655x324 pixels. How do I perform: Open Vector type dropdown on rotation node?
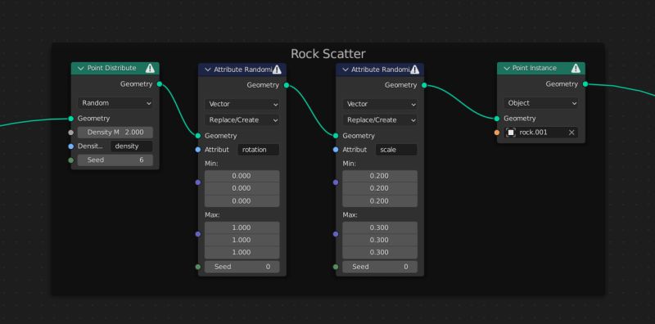(242, 104)
